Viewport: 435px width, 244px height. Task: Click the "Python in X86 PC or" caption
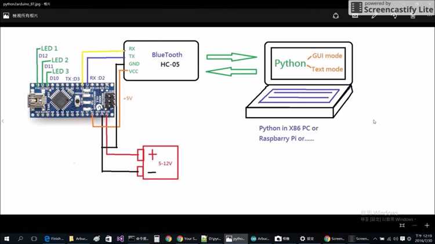tap(288, 129)
